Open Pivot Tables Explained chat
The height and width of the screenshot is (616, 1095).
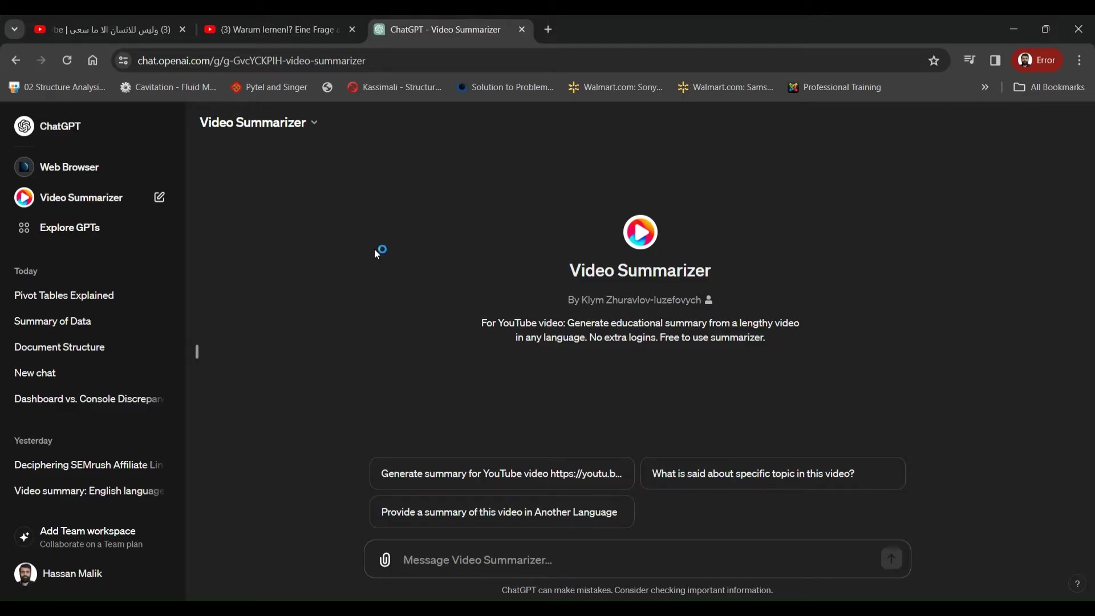tap(64, 295)
